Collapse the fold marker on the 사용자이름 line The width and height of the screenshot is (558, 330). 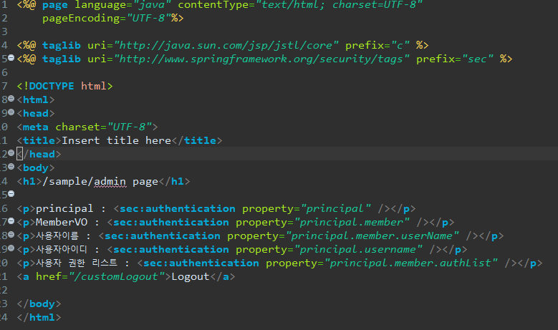click(x=11, y=235)
